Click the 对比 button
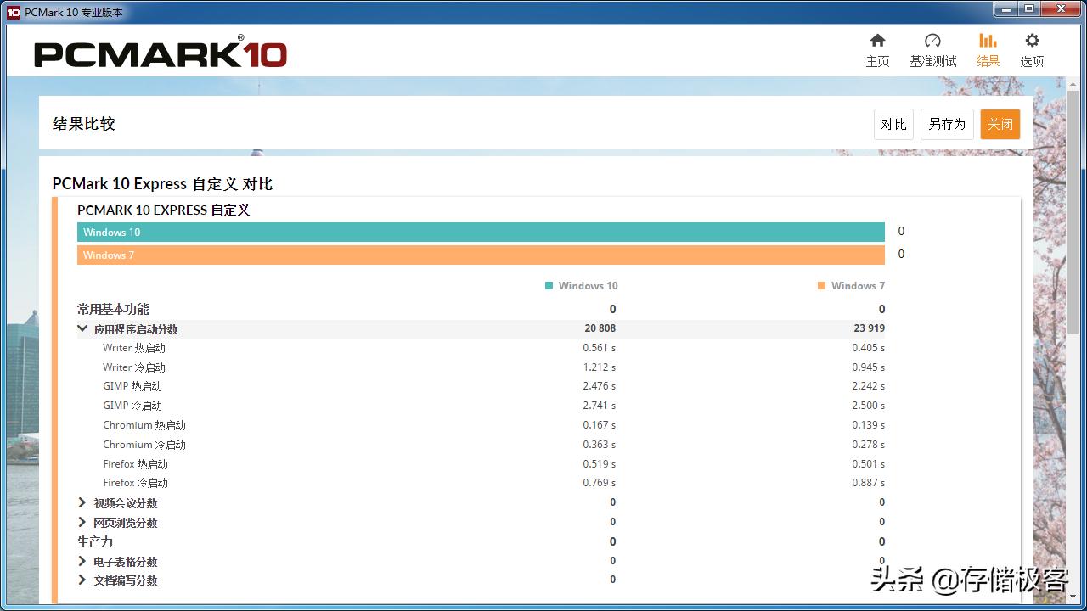1087x611 pixels. (x=893, y=124)
